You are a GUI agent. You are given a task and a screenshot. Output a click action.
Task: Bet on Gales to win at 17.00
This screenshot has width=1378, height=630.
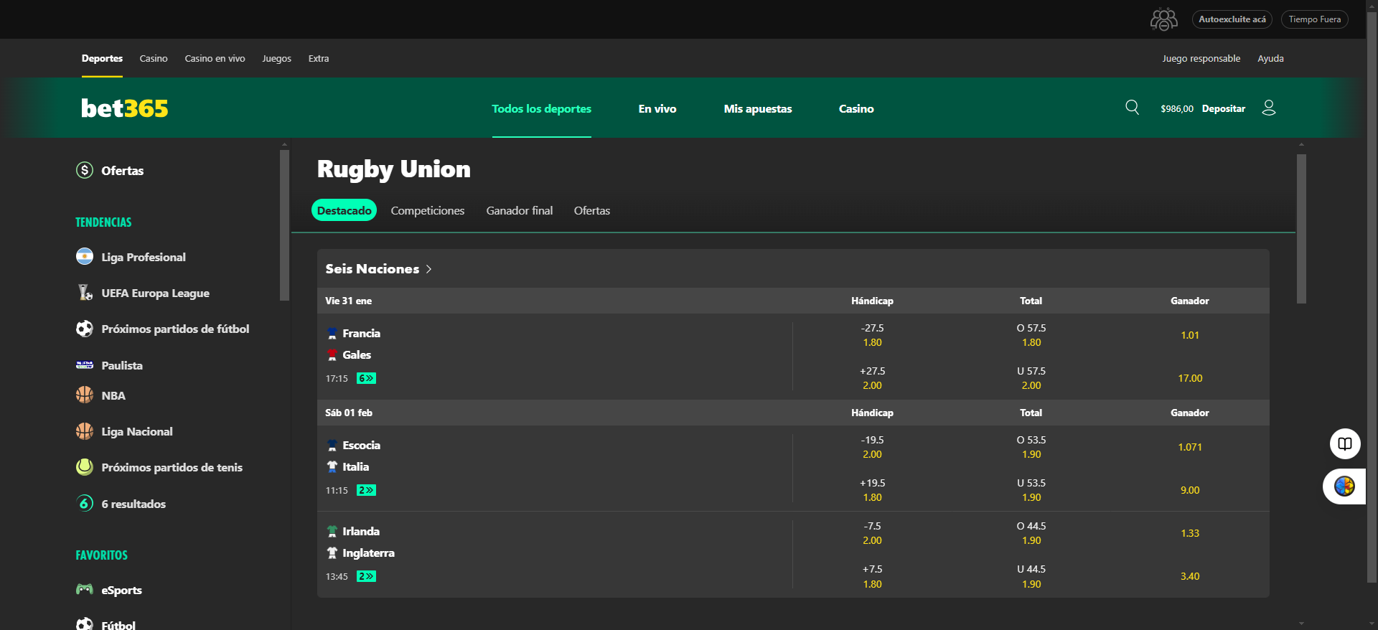pos(1190,378)
